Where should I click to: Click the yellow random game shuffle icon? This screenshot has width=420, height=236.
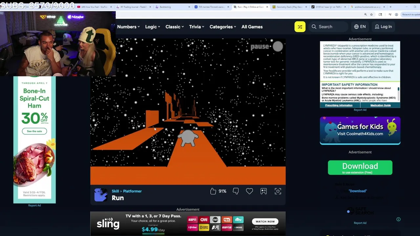coord(300,27)
